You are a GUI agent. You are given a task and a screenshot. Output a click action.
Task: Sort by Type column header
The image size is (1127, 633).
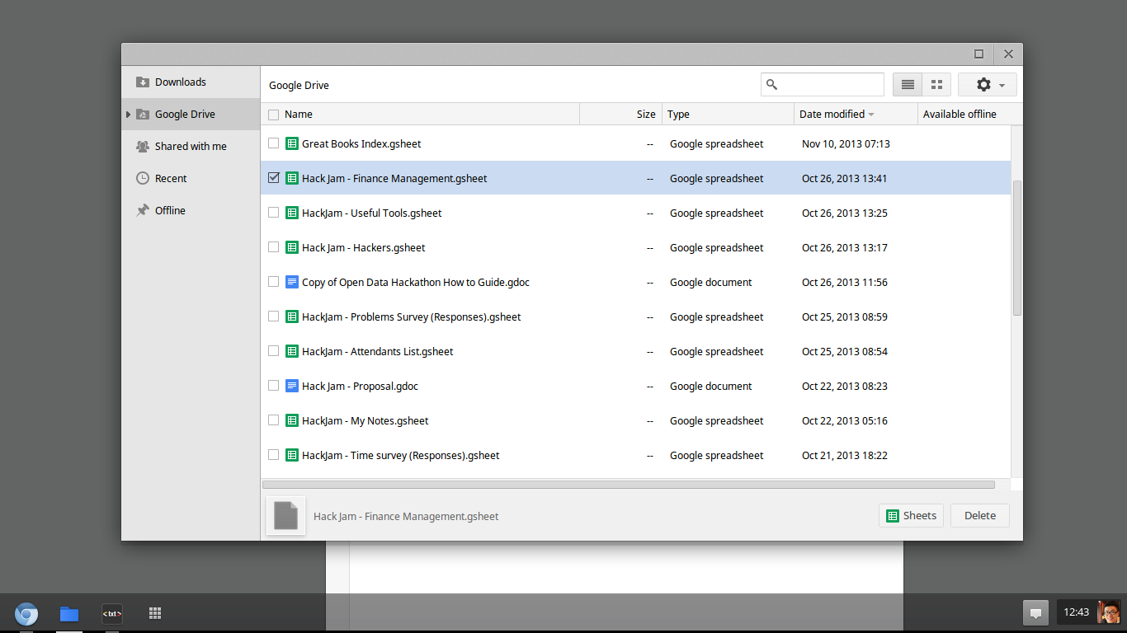pyautogui.click(x=729, y=115)
